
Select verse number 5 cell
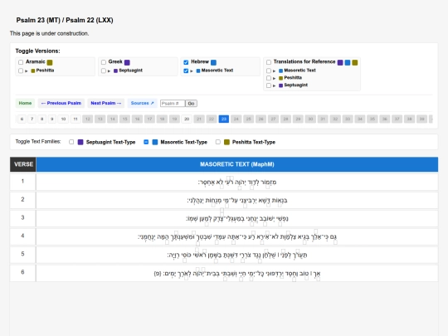click(23, 255)
